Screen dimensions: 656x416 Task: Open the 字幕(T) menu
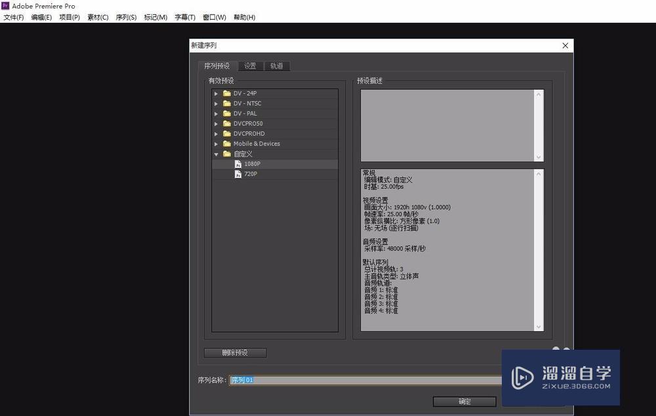click(185, 17)
